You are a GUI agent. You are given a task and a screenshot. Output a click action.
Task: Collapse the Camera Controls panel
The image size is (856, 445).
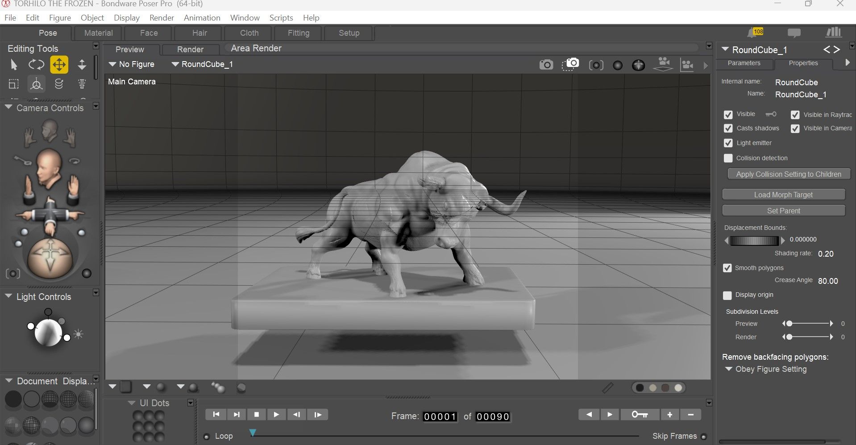pyautogui.click(x=8, y=107)
